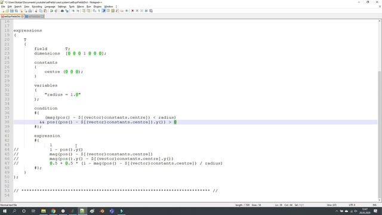The image size is (382, 215).
Task: Click the 'radius = 1.0' text on line 32
Action: coord(63,94)
